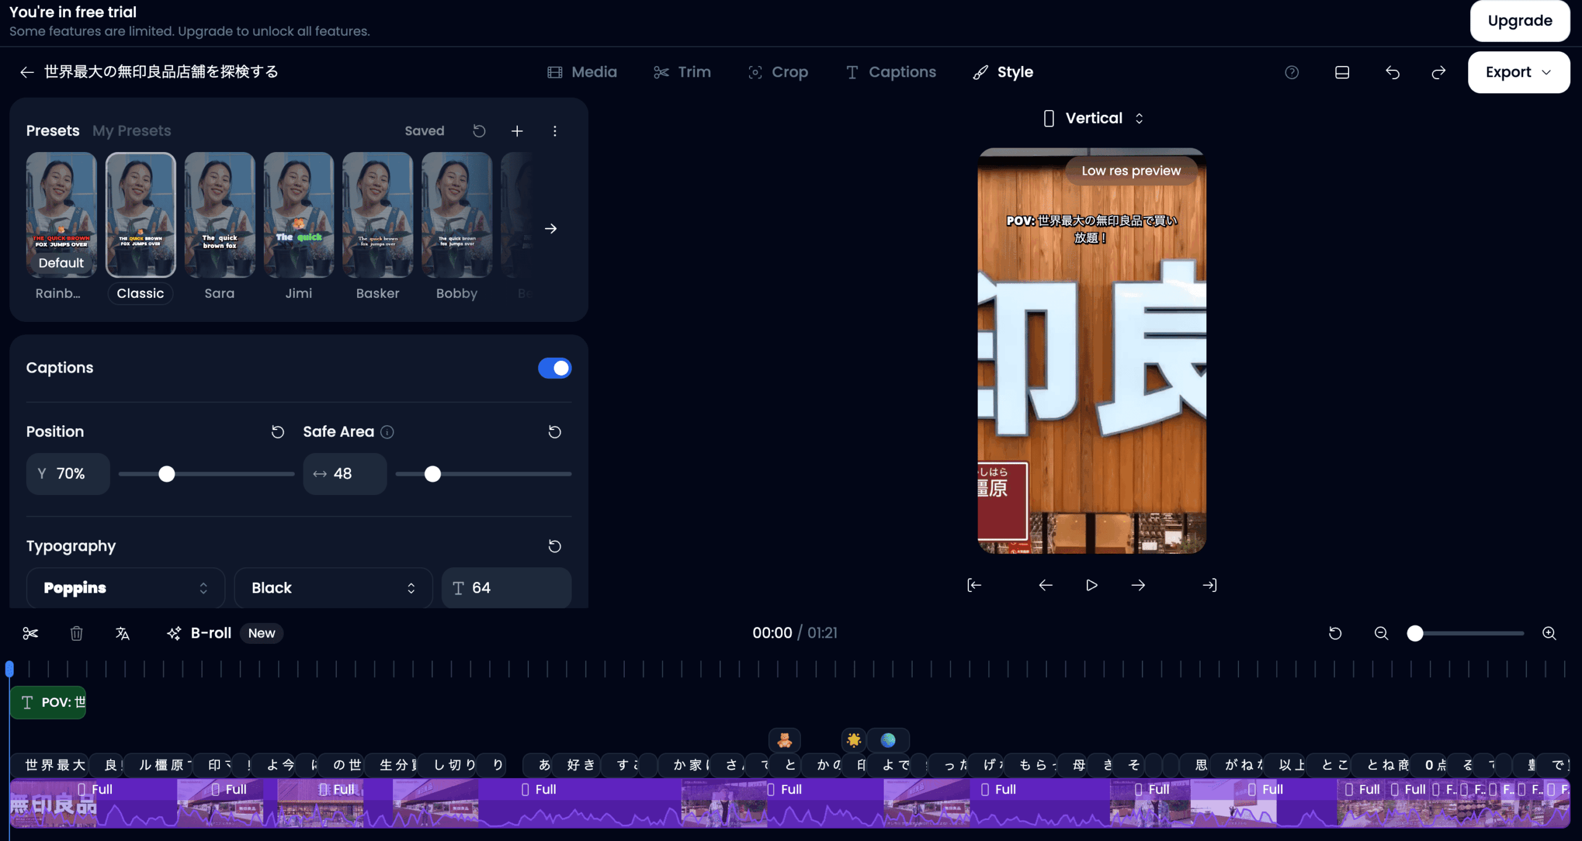This screenshot has width=1582, height=841.
Task: Open the translate captions icon
Action: point(122,633)
